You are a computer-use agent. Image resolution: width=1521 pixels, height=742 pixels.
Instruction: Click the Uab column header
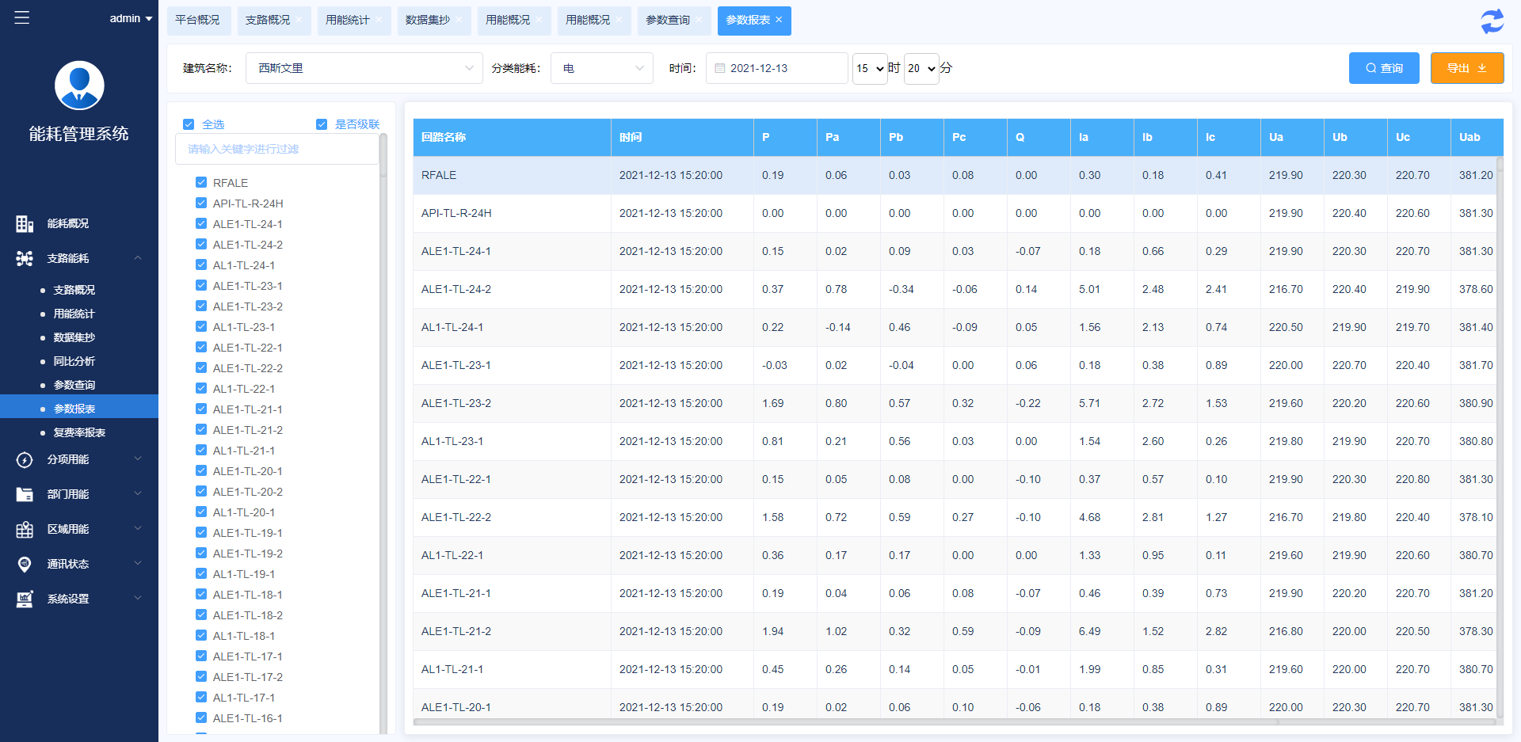pyautogui.click(x=1477, y=137)
